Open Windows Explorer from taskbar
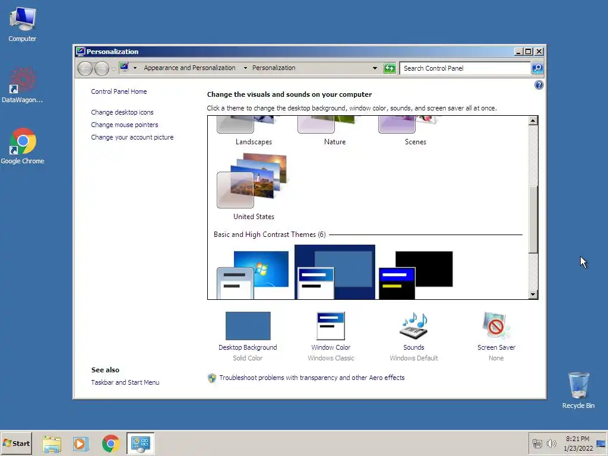 coord(52,444)
